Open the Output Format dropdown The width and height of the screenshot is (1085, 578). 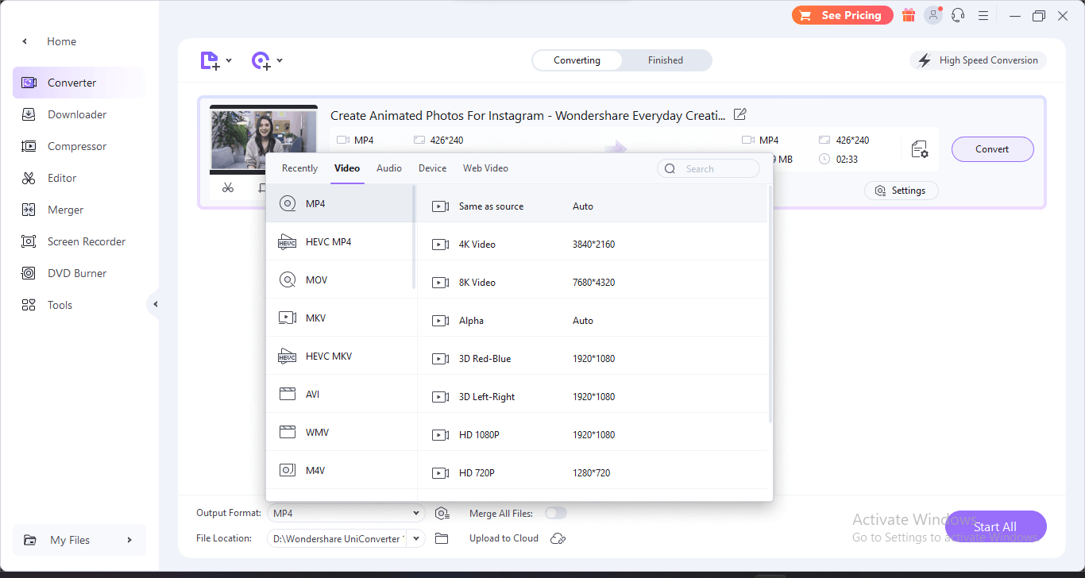[x=415, y=513]
